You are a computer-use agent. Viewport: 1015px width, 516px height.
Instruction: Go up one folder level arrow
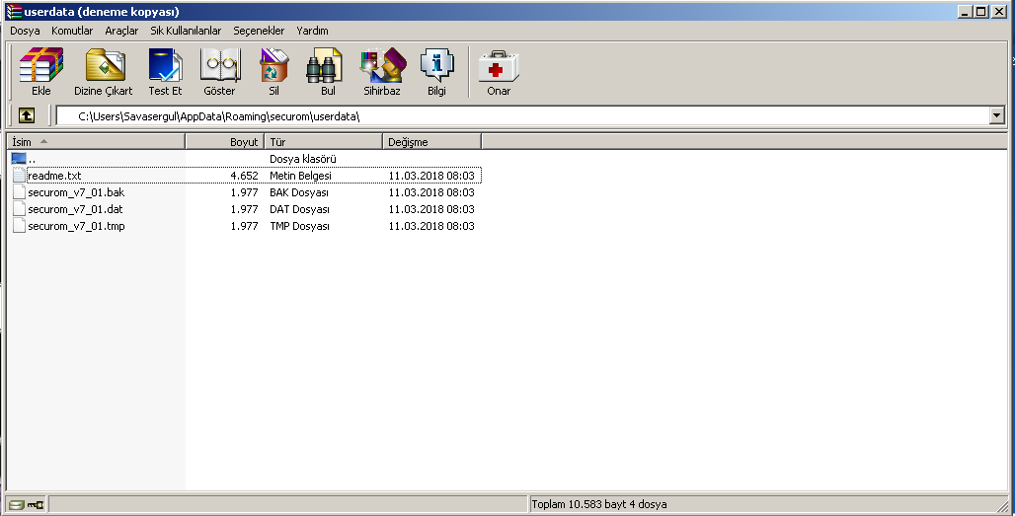[x=26, y=115]
